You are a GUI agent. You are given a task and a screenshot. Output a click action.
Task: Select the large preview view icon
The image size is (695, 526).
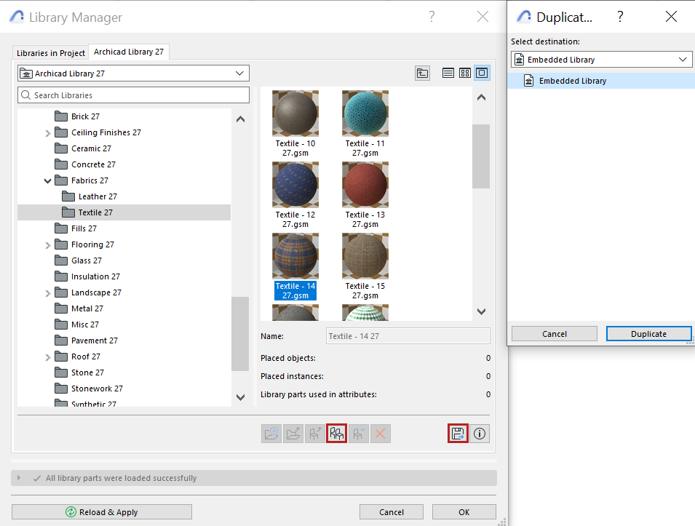(482, 73)
